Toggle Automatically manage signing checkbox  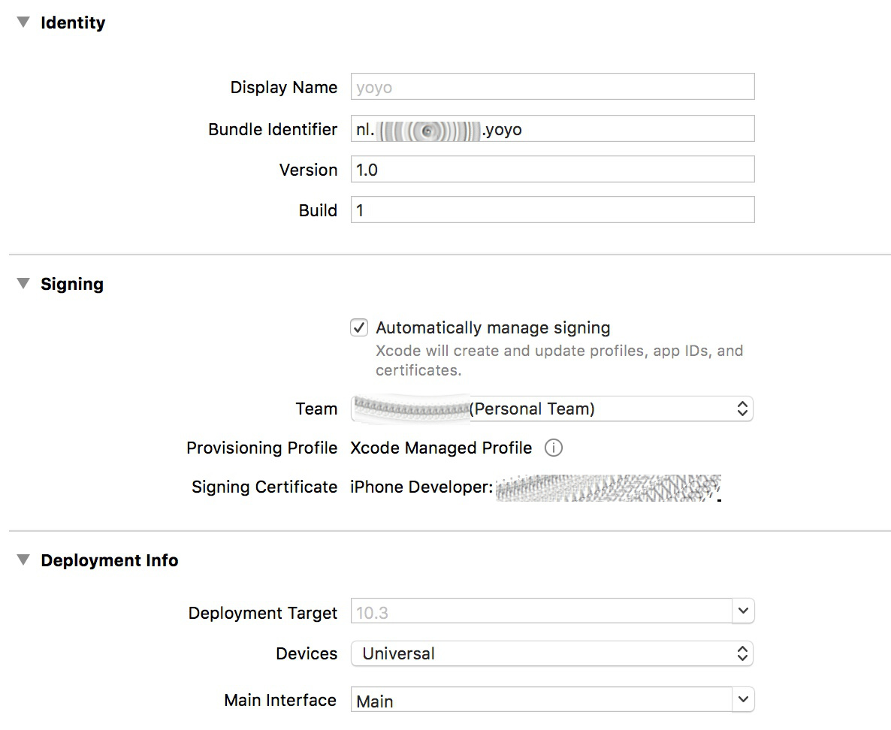[359, 327]
